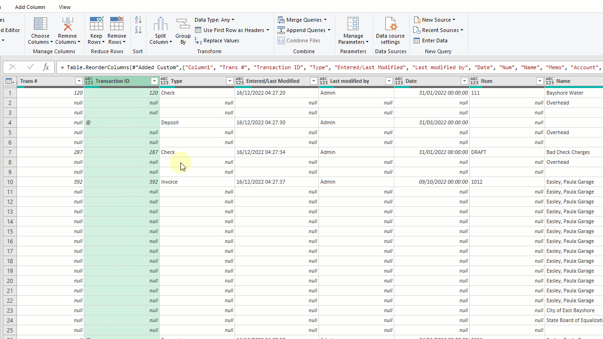Open Manage Parameters

(x=353, y=29)
